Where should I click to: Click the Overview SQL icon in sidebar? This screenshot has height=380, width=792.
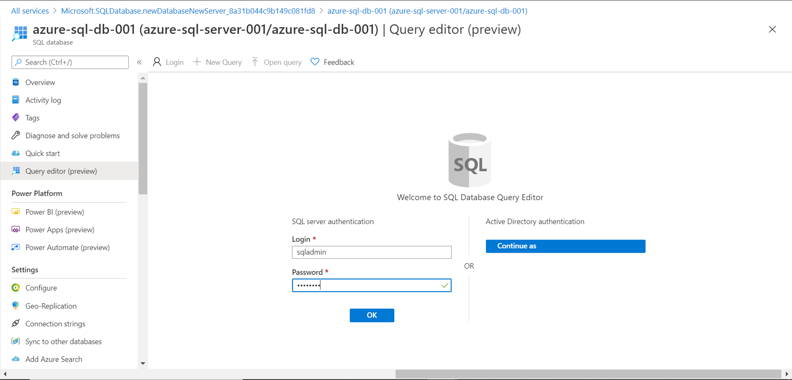(x=16, y=82)
